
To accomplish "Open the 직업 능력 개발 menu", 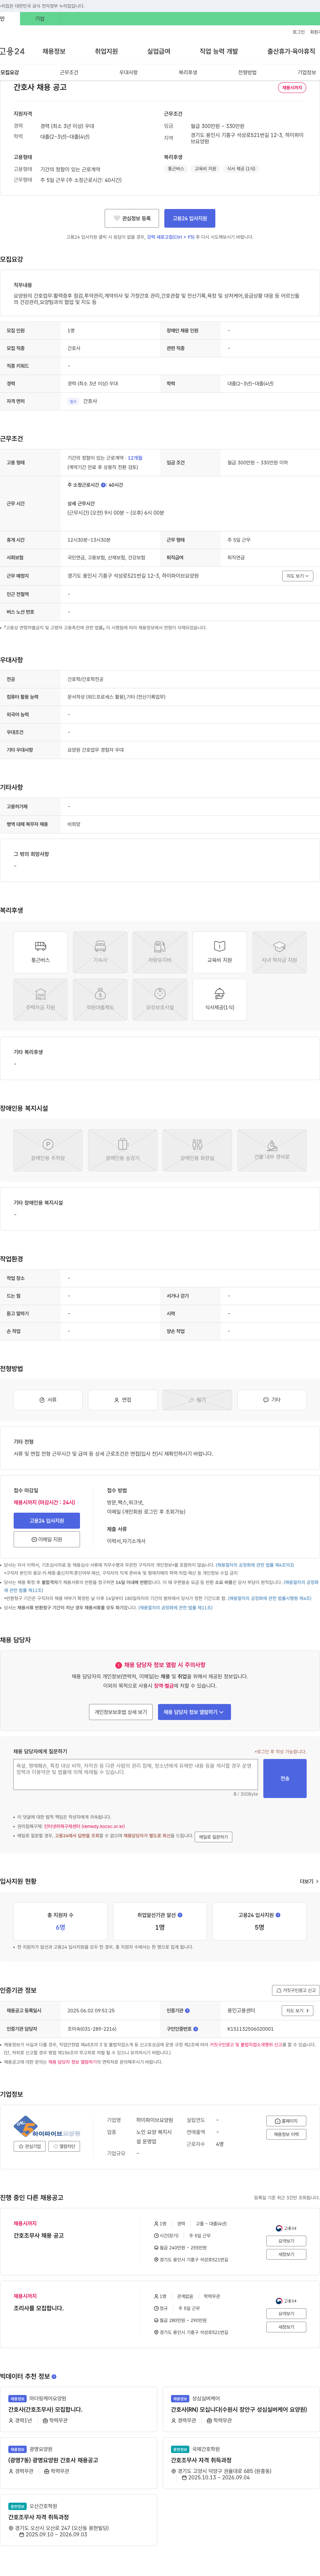I will (x=219, y=51).
